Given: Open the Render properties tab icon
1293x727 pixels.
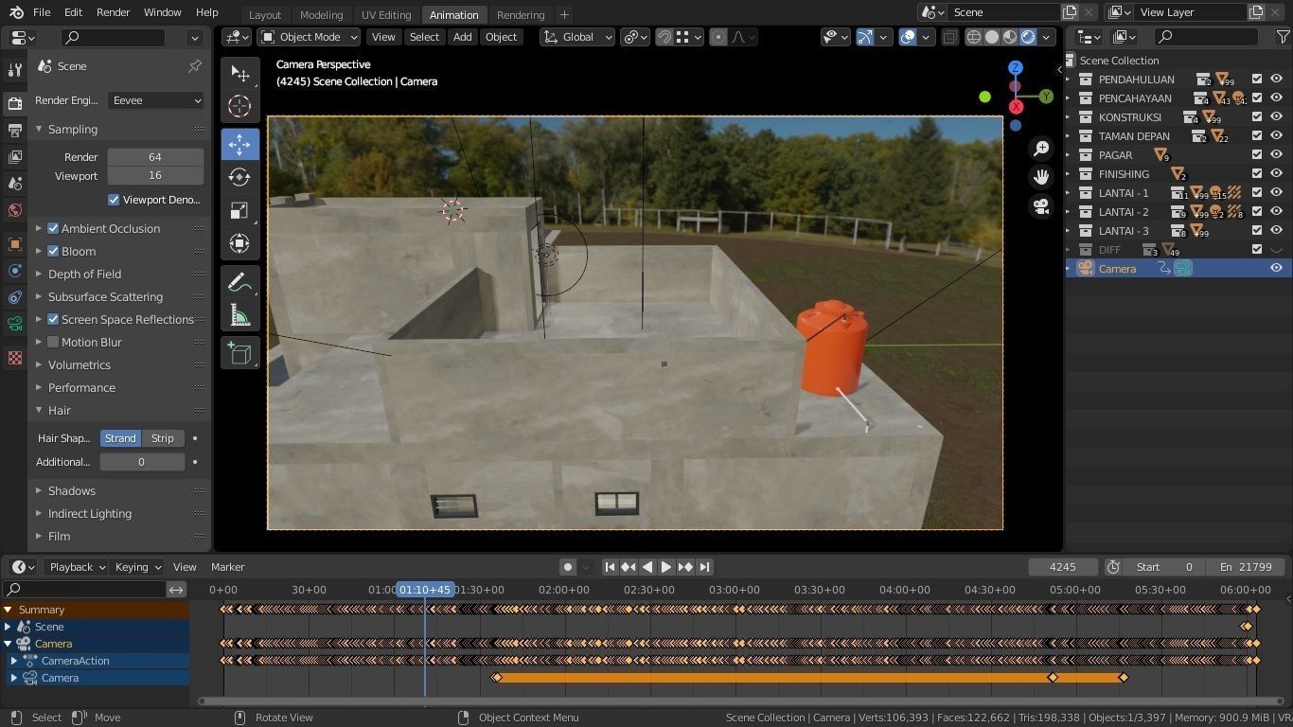Looking at the screenshot, I should (14, 103).
